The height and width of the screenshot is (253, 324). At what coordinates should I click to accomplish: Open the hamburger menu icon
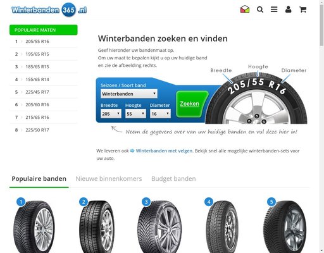coord(274,9)
